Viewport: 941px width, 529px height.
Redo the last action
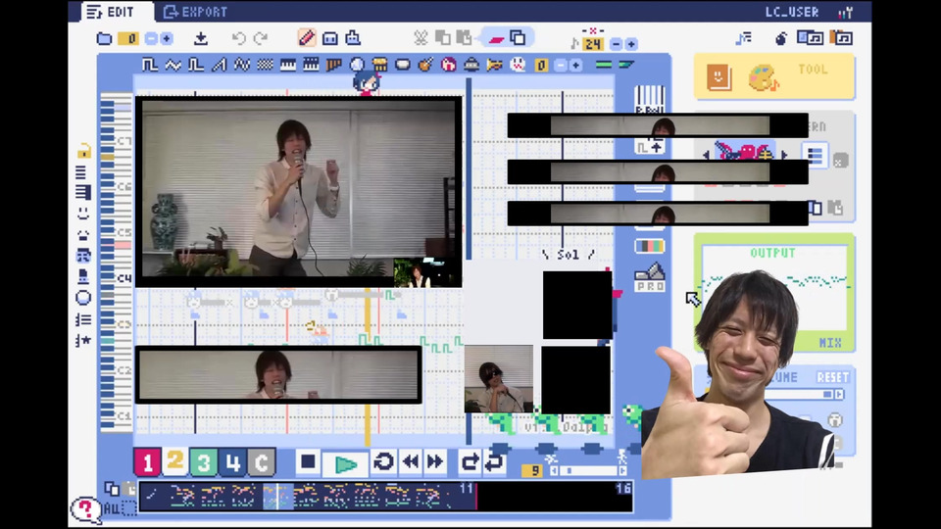261,39
